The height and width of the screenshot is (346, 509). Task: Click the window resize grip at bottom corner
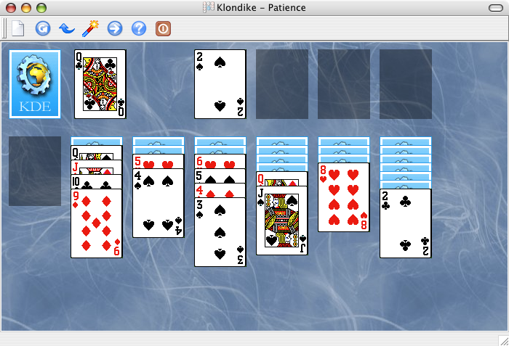tap(504, 341)
